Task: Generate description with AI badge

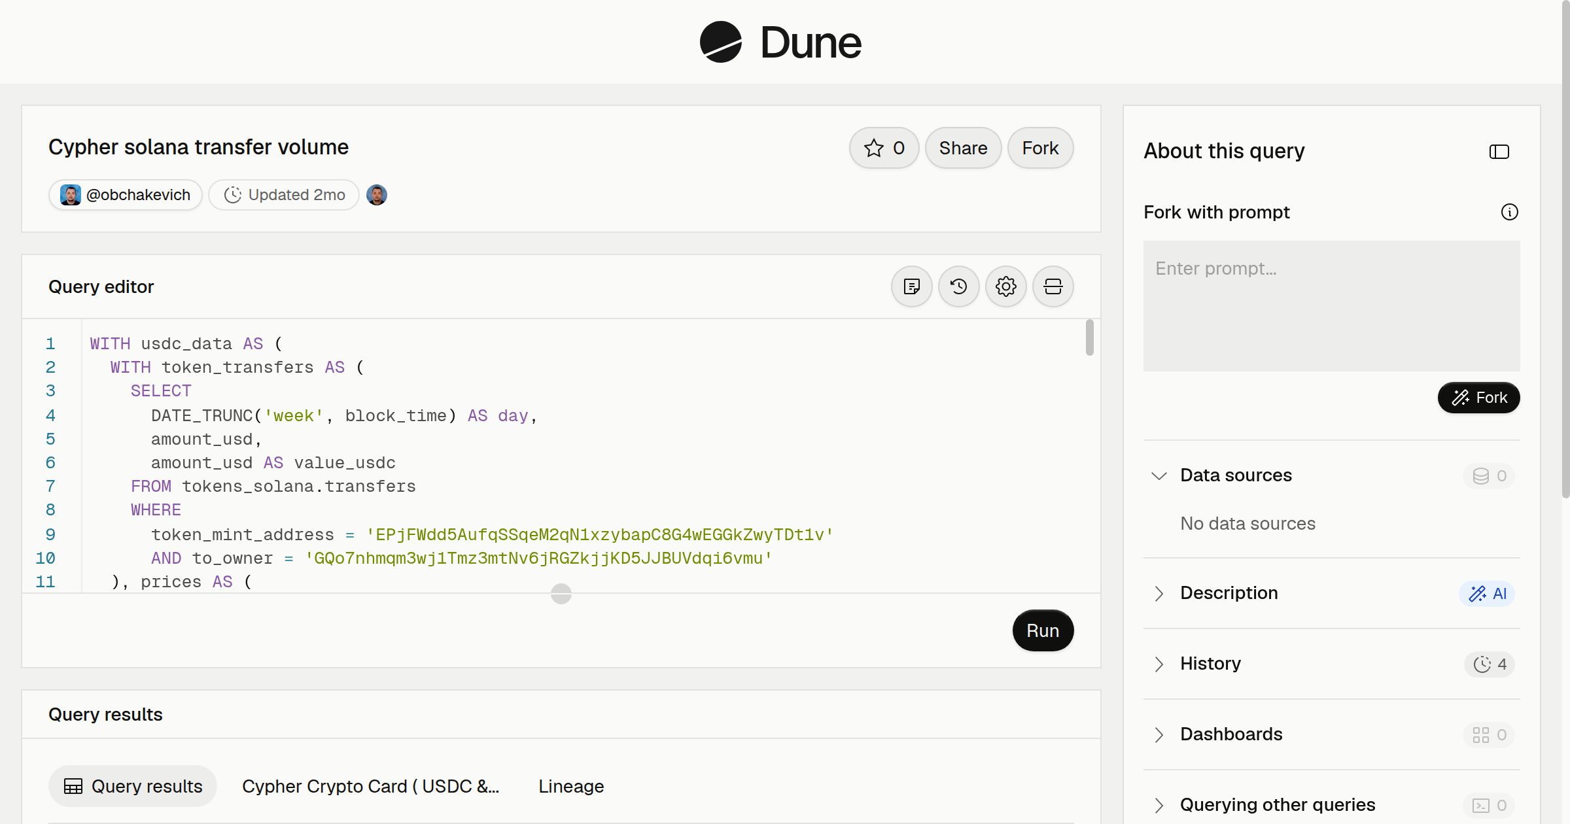Action: pos(1487,593)
